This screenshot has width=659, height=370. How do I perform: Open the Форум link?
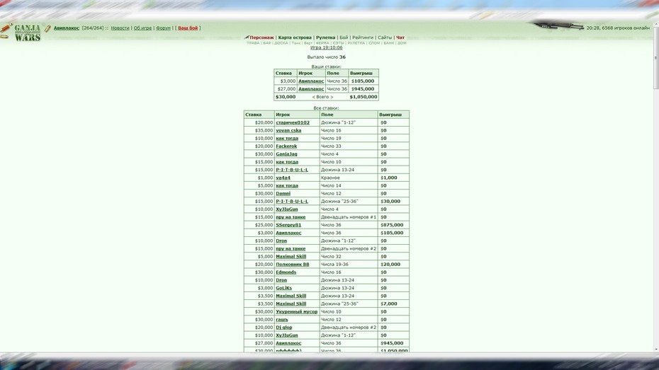[x=163, y=28]
